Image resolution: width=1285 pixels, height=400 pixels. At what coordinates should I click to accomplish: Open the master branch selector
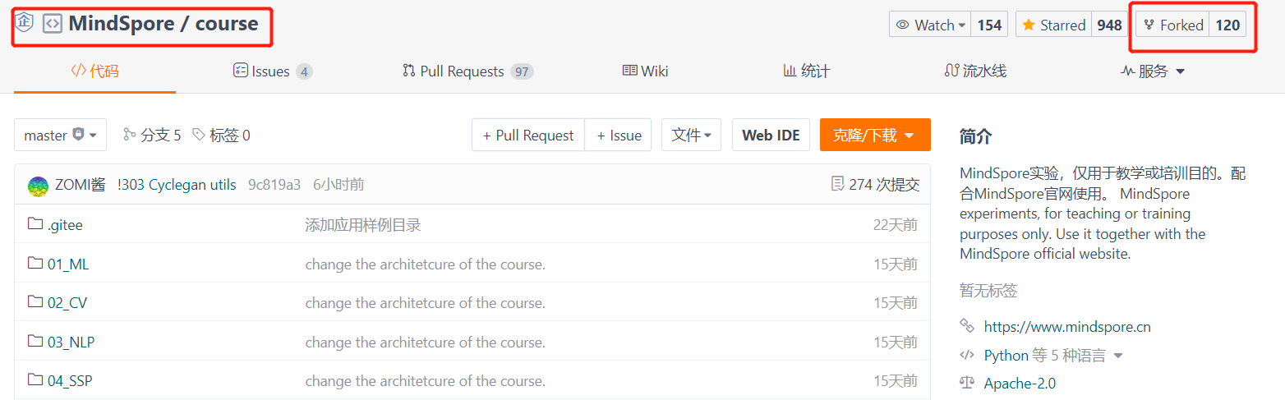pyautogui.click(x=60, y=135)
